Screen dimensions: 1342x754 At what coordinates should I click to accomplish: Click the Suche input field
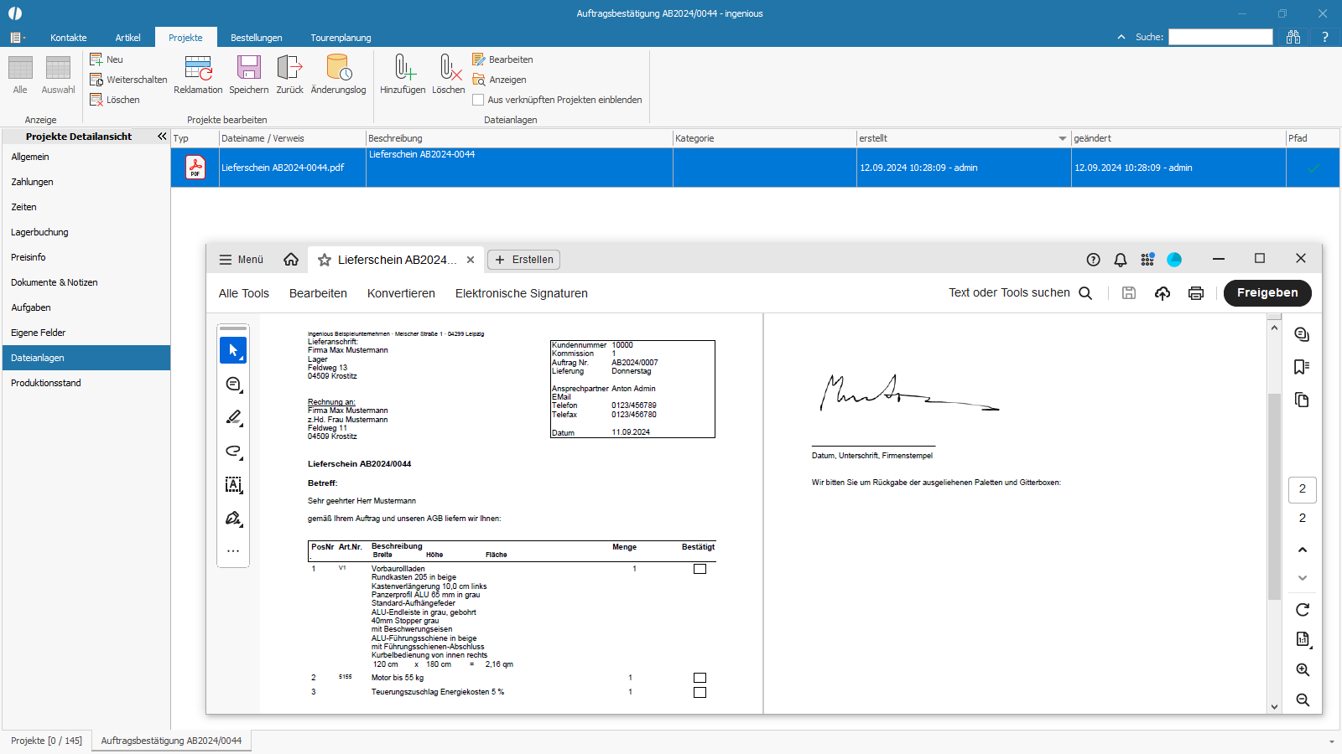tap(1220, 37)
